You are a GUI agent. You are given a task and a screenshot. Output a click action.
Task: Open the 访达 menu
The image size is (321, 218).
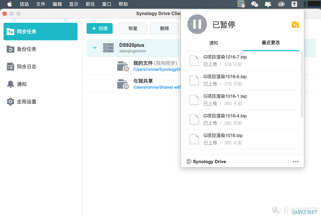(24, 4)
